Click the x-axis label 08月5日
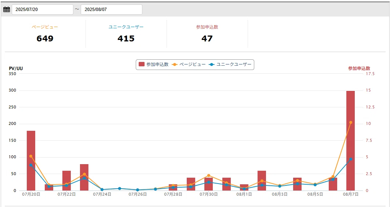This screenshot has height=207, width=390. [x=315, y=194]
